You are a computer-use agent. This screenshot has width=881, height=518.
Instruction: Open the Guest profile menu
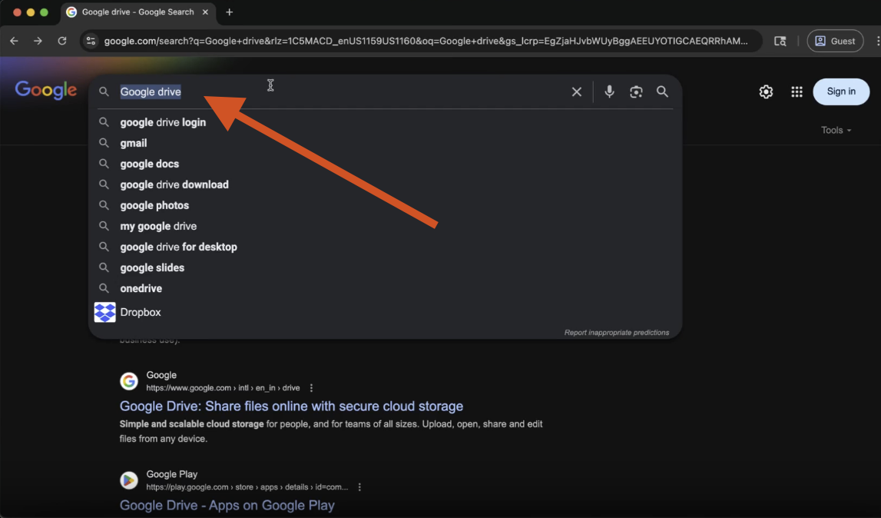[835, 41]
